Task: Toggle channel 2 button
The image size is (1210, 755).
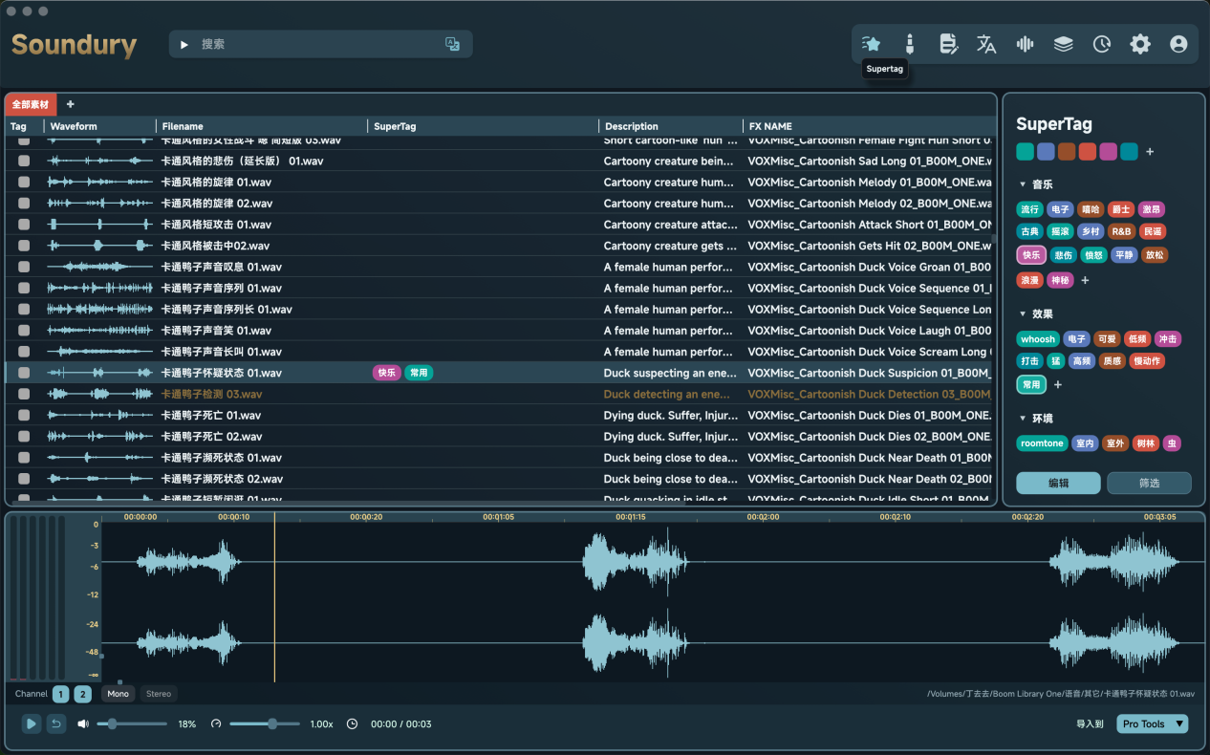Action: coord(82,694)
